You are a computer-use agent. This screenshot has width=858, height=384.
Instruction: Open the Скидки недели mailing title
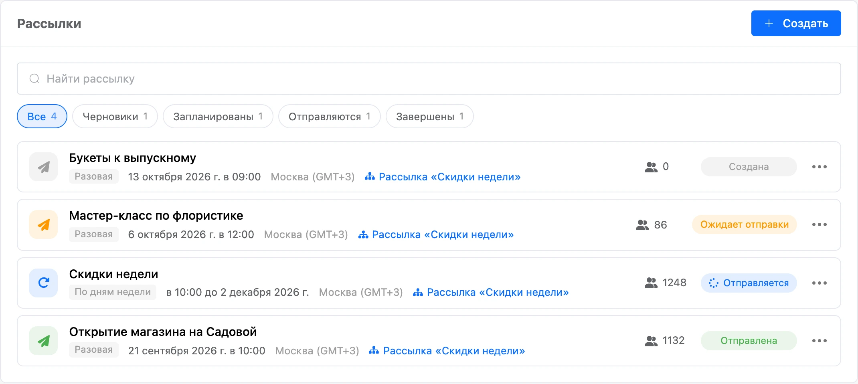pos(113,274)
